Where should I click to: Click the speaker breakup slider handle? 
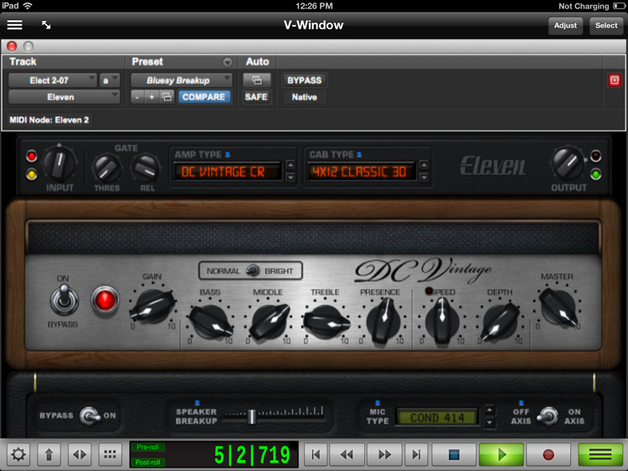click(x=252, y=417)
